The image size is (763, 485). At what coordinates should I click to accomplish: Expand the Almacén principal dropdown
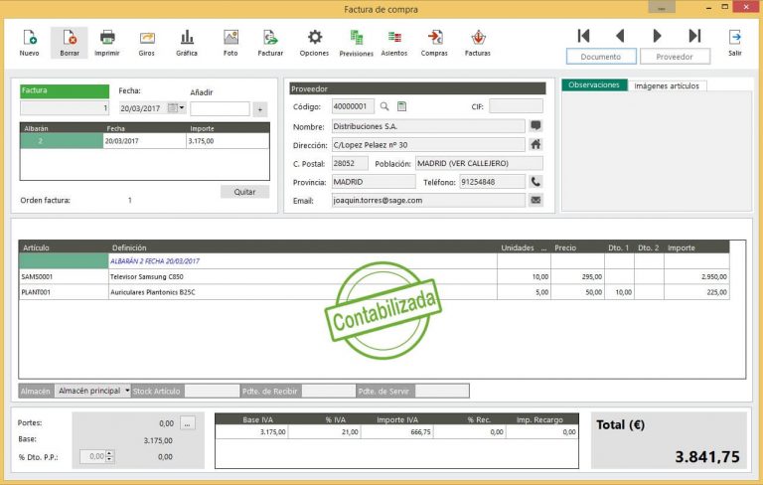click(127, 392)
